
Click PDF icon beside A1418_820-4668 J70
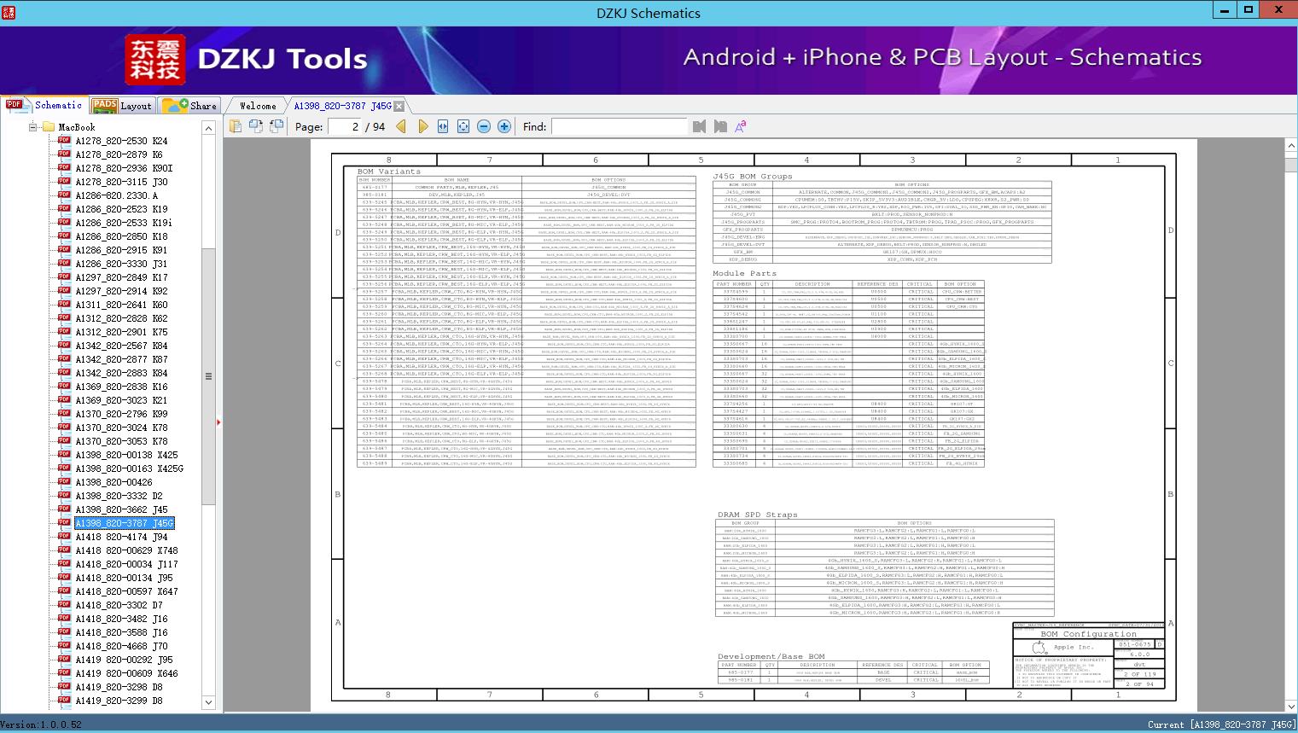coord(64,645)
